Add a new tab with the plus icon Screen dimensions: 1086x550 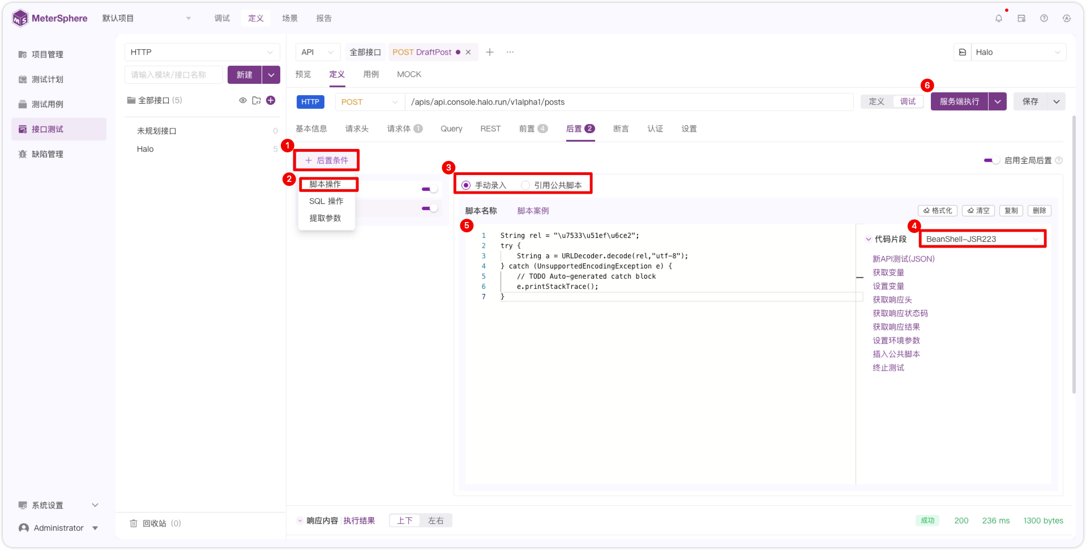tap(490, 52)
